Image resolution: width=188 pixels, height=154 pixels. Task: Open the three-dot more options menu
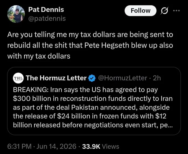[176, 11]
